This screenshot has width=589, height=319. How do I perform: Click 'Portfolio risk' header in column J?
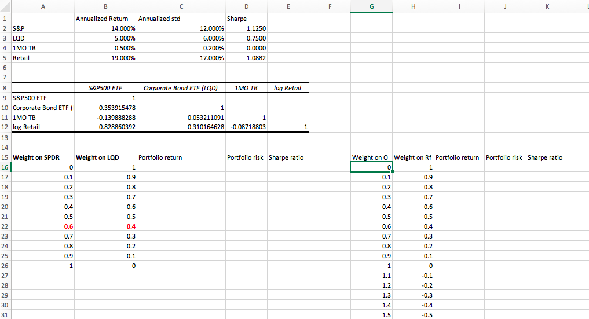click(505, 157)
